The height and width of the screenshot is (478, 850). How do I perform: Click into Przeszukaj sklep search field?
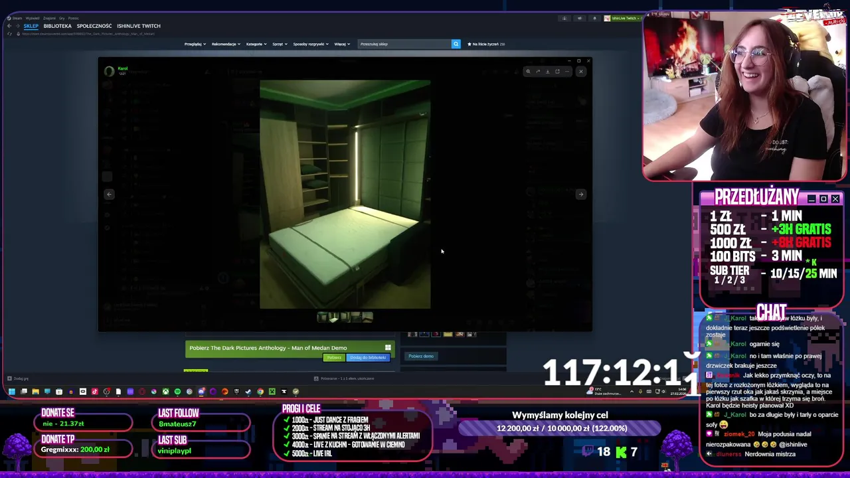tap(404, 44)
